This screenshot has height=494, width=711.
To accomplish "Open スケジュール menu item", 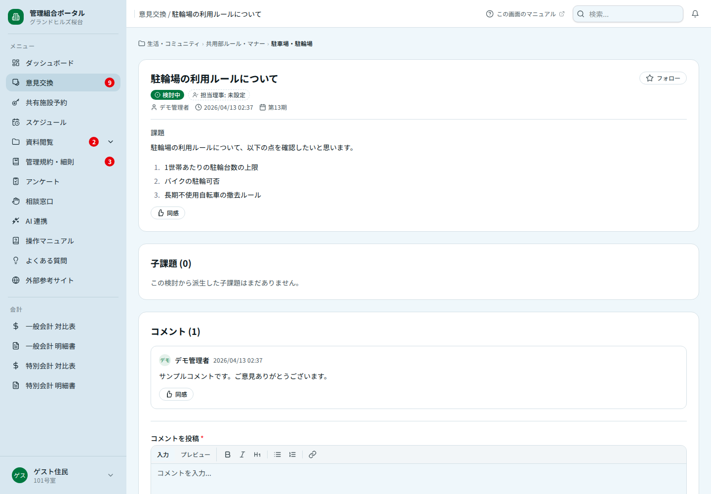I will pyautogui.click(x=63, y=122).
